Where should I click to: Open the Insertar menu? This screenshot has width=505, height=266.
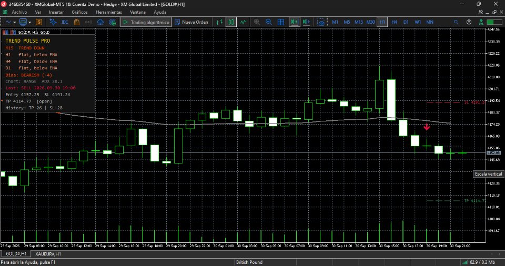point(56,12)
